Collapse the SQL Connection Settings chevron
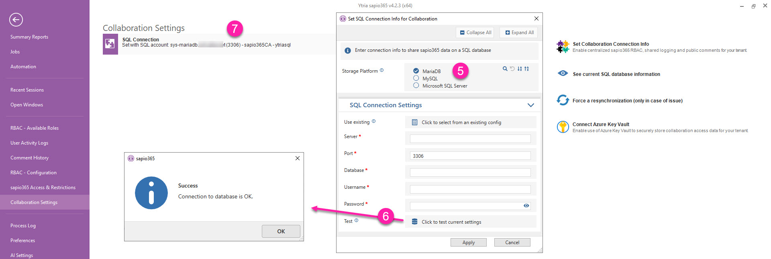This screenshot has height=259, width=771. point(531,105)
